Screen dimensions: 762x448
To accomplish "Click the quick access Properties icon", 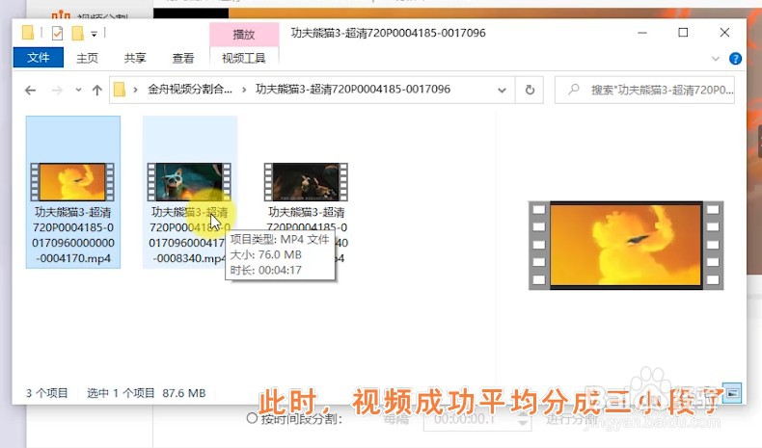I will point(57,33).
